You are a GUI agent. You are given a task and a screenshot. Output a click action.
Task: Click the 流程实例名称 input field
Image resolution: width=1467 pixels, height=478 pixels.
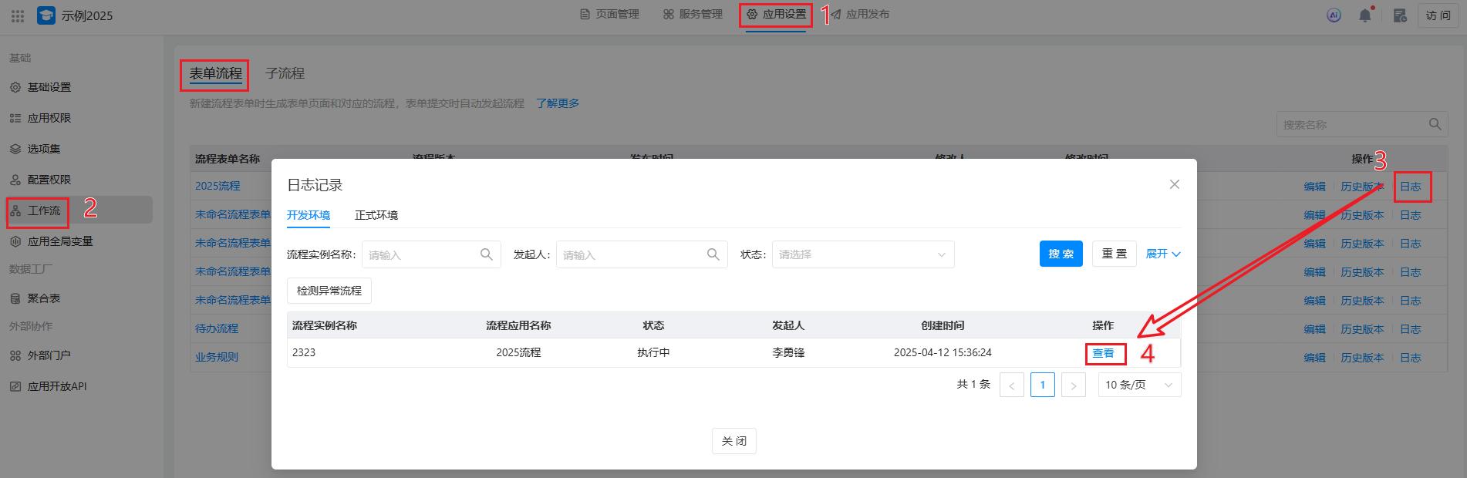(x=420, y=254)
